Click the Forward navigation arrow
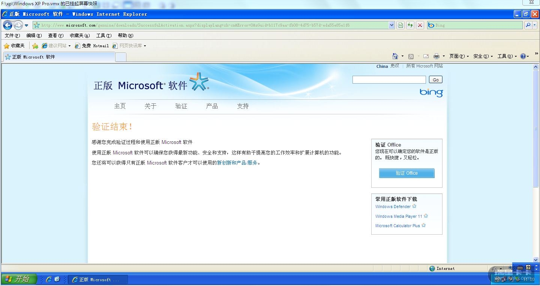The height and width of the screenshot is (286, 540). (18, 25)
